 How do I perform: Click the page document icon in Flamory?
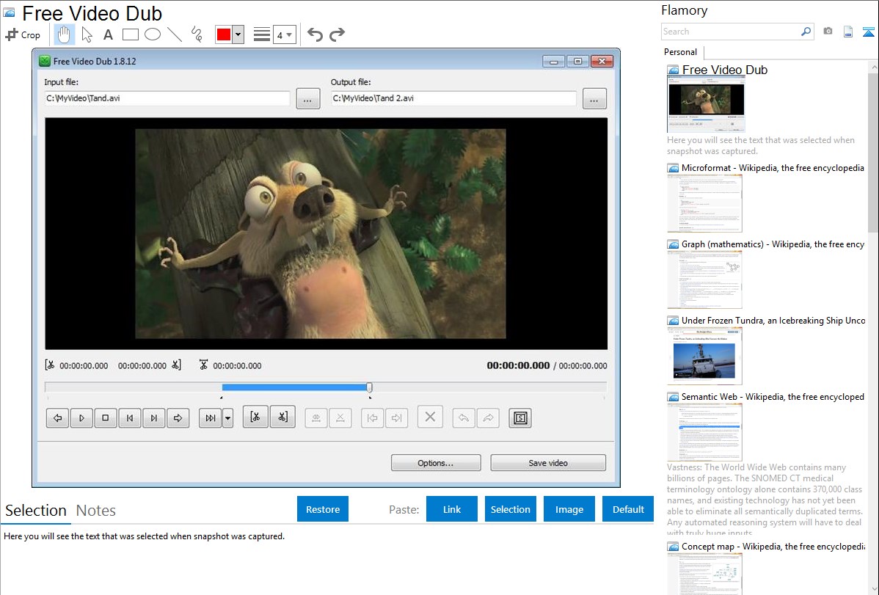pos(848,32)
